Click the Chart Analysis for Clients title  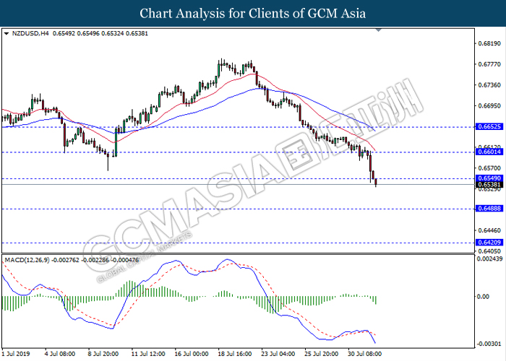(x=253, y=14)
